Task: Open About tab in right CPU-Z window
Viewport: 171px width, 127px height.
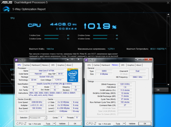Action: 139,65
